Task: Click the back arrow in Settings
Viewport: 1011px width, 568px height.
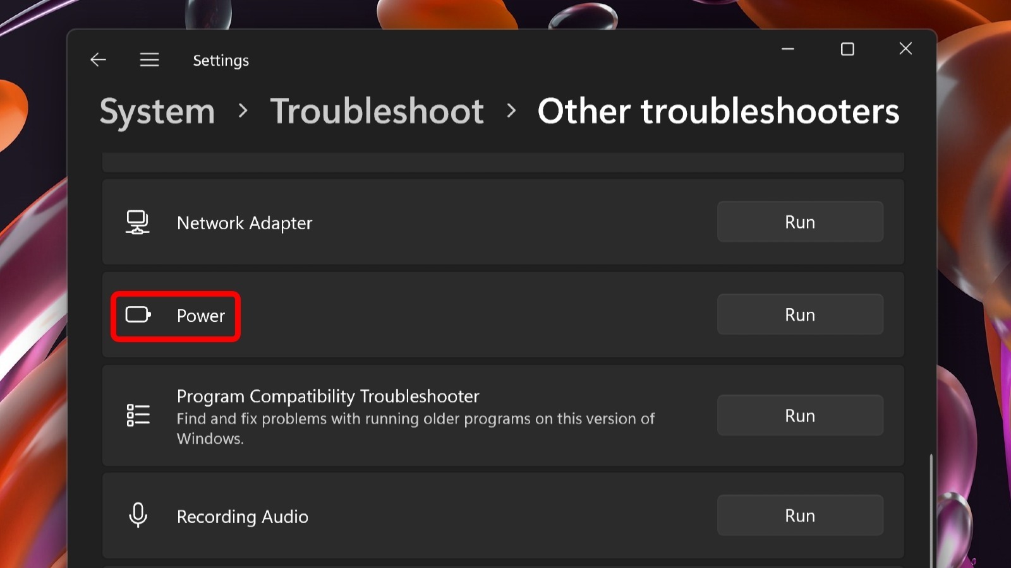Action: pos(99,60)
